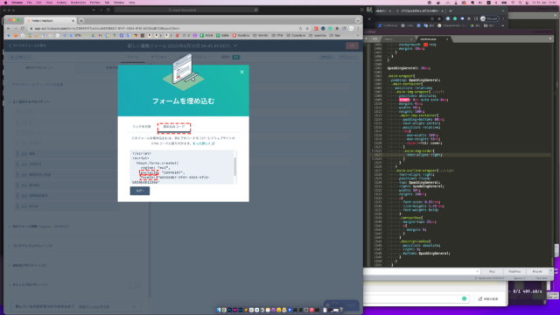Select the embed code tab in dialog
This screenshot has height=315, width=560.
174,126
